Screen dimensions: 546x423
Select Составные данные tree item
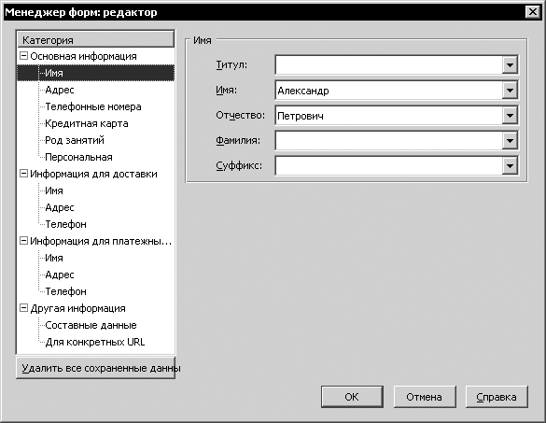pyautogui.click(x=91, y=325)
